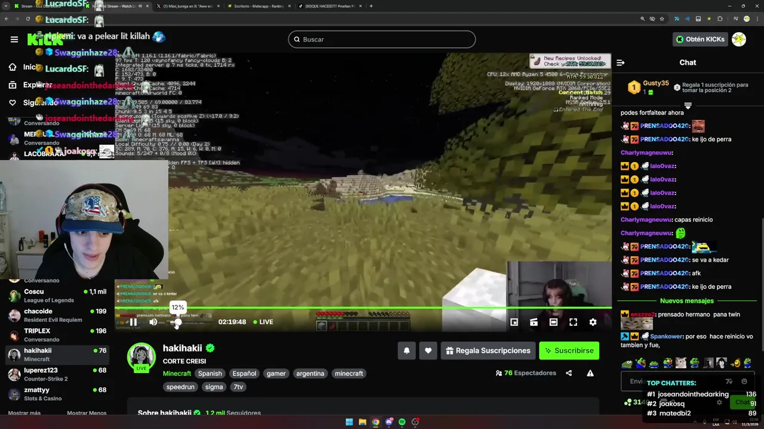Image resolution: width=764 pixels, height=429 pixels.
Task: Select the gamer tag
Action: (x=276, y=374)
